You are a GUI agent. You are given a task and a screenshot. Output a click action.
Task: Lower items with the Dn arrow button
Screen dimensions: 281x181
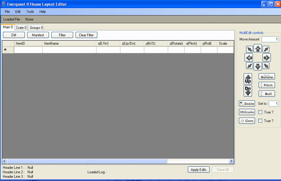[248, 91]
